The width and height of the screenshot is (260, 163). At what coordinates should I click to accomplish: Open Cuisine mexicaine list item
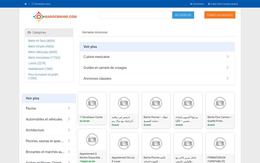[x=157, y=57]
